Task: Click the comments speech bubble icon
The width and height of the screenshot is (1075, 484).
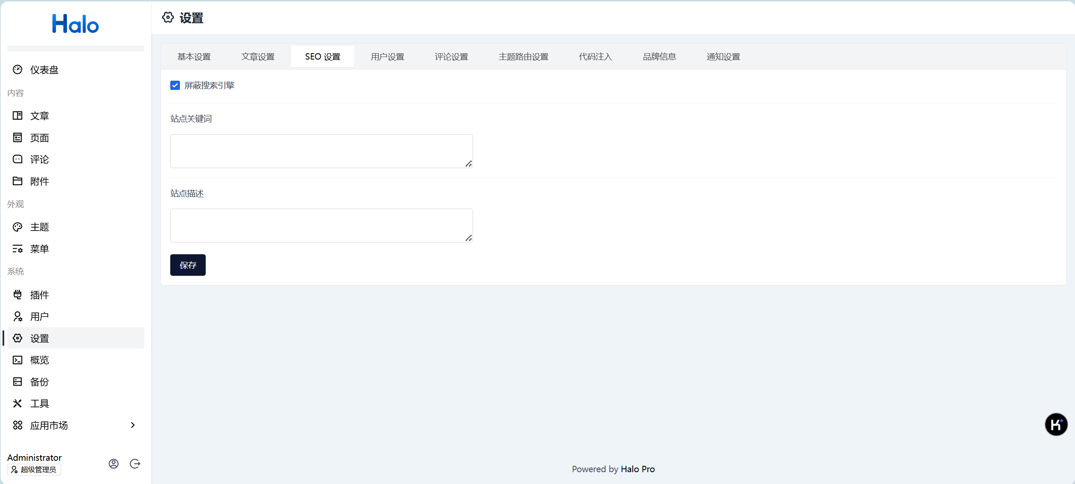Action: coord(17,159)
